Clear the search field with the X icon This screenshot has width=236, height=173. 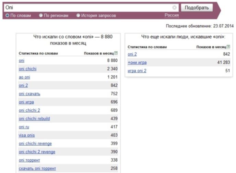175,7
